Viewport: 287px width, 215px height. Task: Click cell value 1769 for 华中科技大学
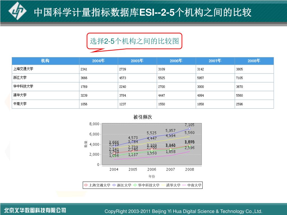(x=84, y=87)
